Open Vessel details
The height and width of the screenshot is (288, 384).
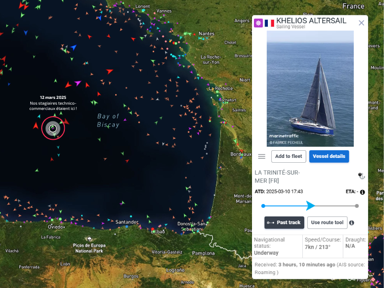pyautogui.click(x=329, y=156)
